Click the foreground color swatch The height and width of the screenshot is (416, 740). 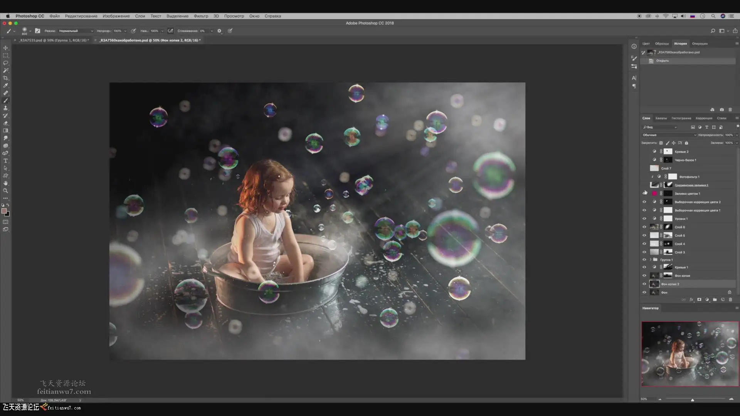4,211
